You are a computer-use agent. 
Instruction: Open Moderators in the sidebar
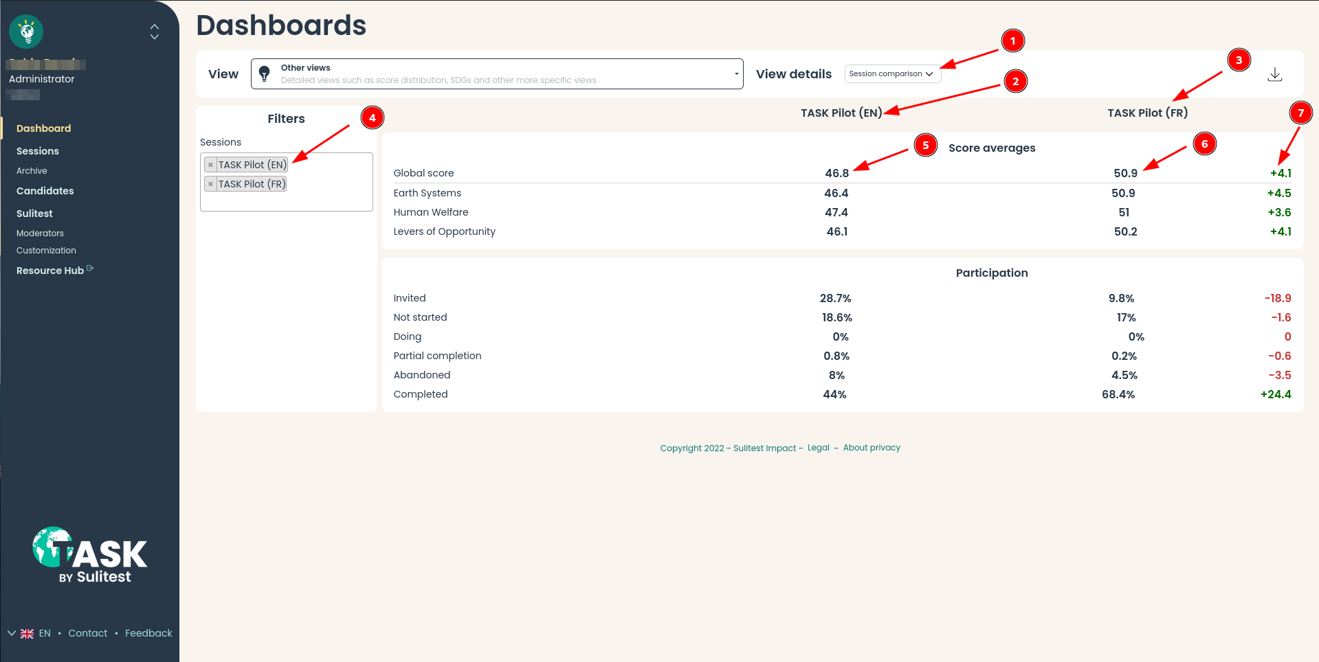click(x=40, y=233)
